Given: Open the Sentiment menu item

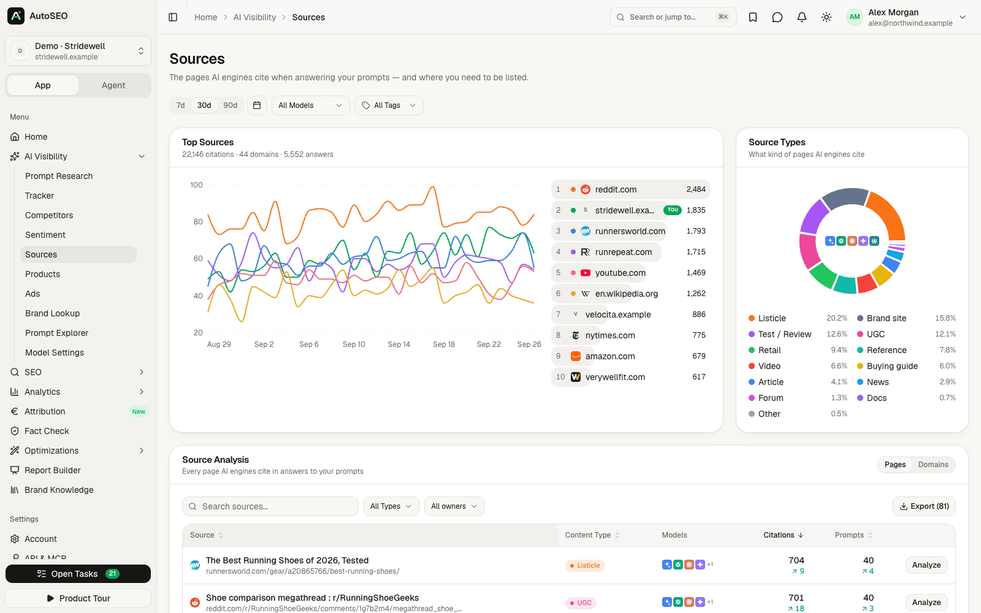Looking at the screenshot, I should coord(45,235).
